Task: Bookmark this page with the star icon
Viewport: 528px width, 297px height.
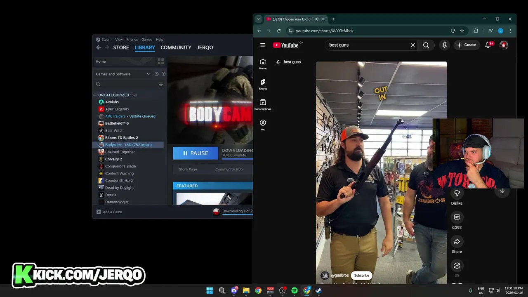Action: click(462, 31)
